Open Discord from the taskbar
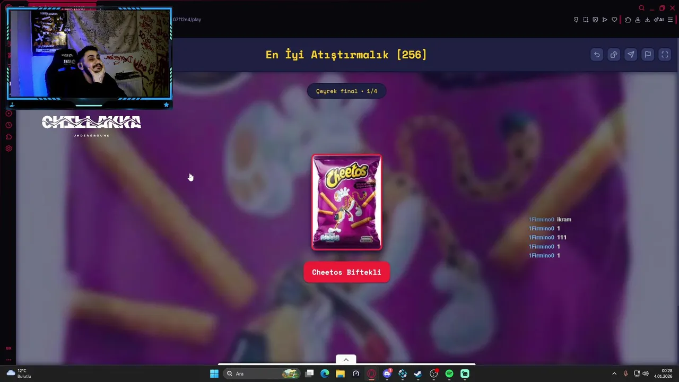Viewport: 679px width, 382px height. pos(387,374)
